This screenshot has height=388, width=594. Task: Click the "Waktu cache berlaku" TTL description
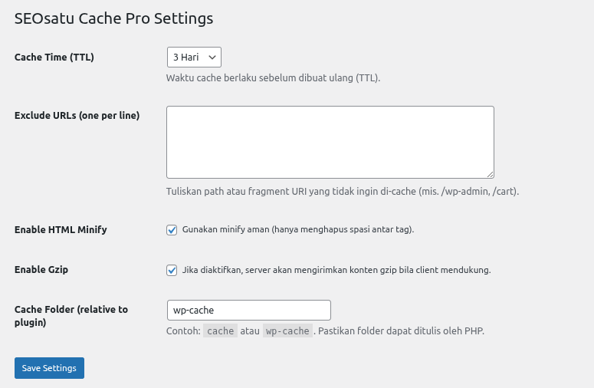click(273, 77)
